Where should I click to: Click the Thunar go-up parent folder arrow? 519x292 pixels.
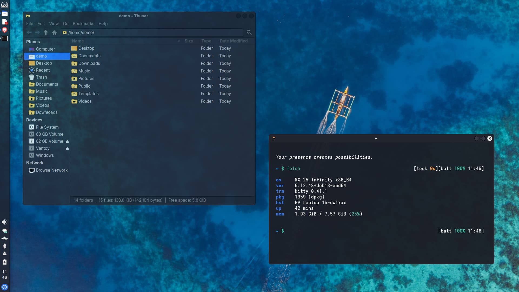(46, 32)
